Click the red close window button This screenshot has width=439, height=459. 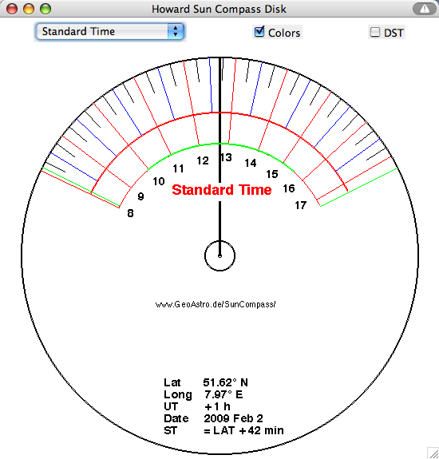coord(12,9)
